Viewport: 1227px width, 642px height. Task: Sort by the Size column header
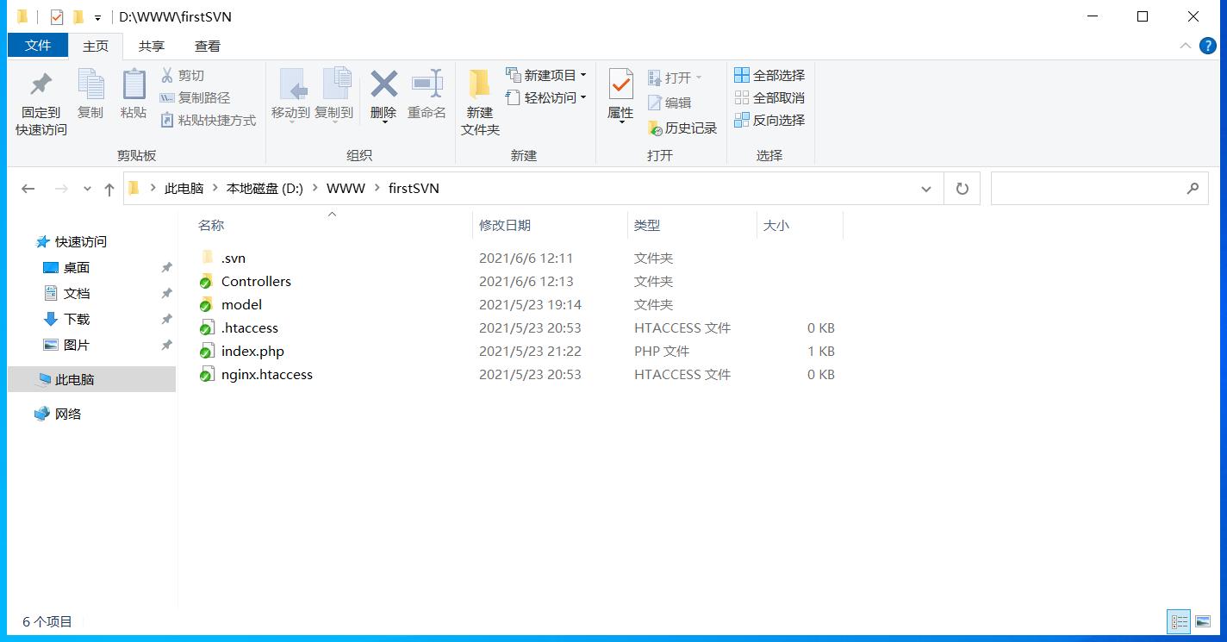tap(775, 226)
